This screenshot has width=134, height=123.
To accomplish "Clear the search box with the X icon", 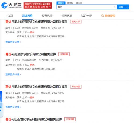I will click(x=114, y=7).
